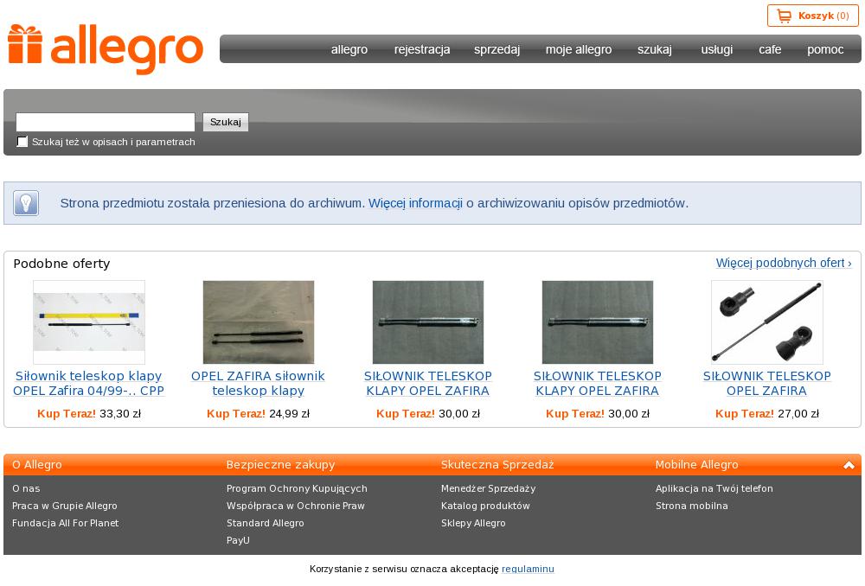Open the regulaminu link at the bottom
The width and height of the screenshot is (865, 586).
click(x=528, y=569)
